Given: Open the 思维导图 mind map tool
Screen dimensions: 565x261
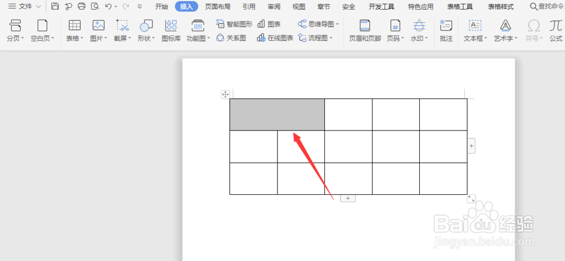Looking at the screenshot, I should coord(319,24).
